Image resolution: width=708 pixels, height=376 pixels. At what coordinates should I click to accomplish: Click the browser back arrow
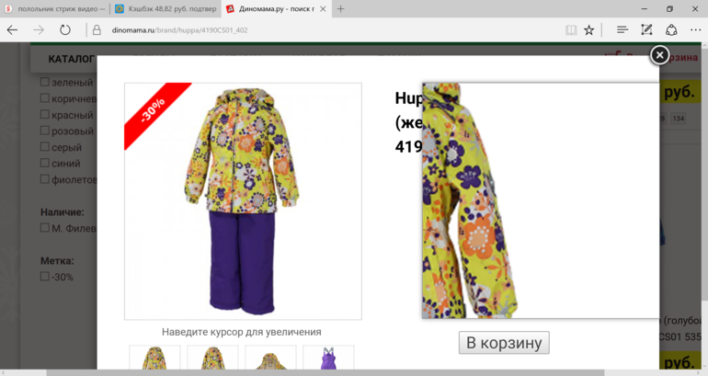click(13, 29)
